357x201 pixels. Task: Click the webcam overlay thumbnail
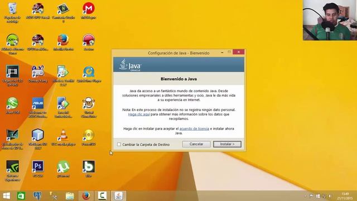(330, 20)
